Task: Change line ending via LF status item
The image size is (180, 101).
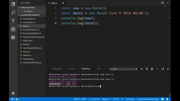Action: [122, 99]
